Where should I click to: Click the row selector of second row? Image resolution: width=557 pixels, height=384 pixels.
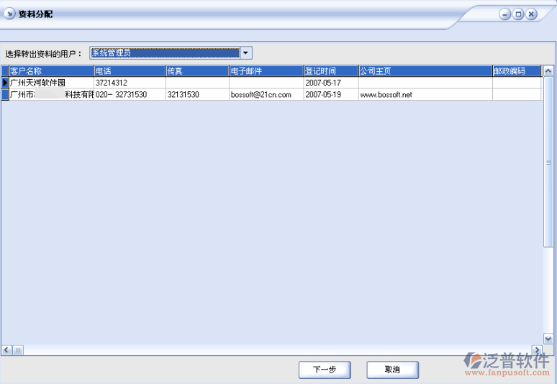coord(5,94)
